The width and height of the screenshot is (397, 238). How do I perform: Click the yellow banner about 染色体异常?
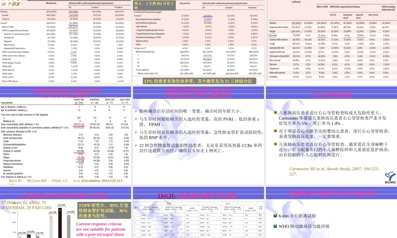[x=198, y=81]
